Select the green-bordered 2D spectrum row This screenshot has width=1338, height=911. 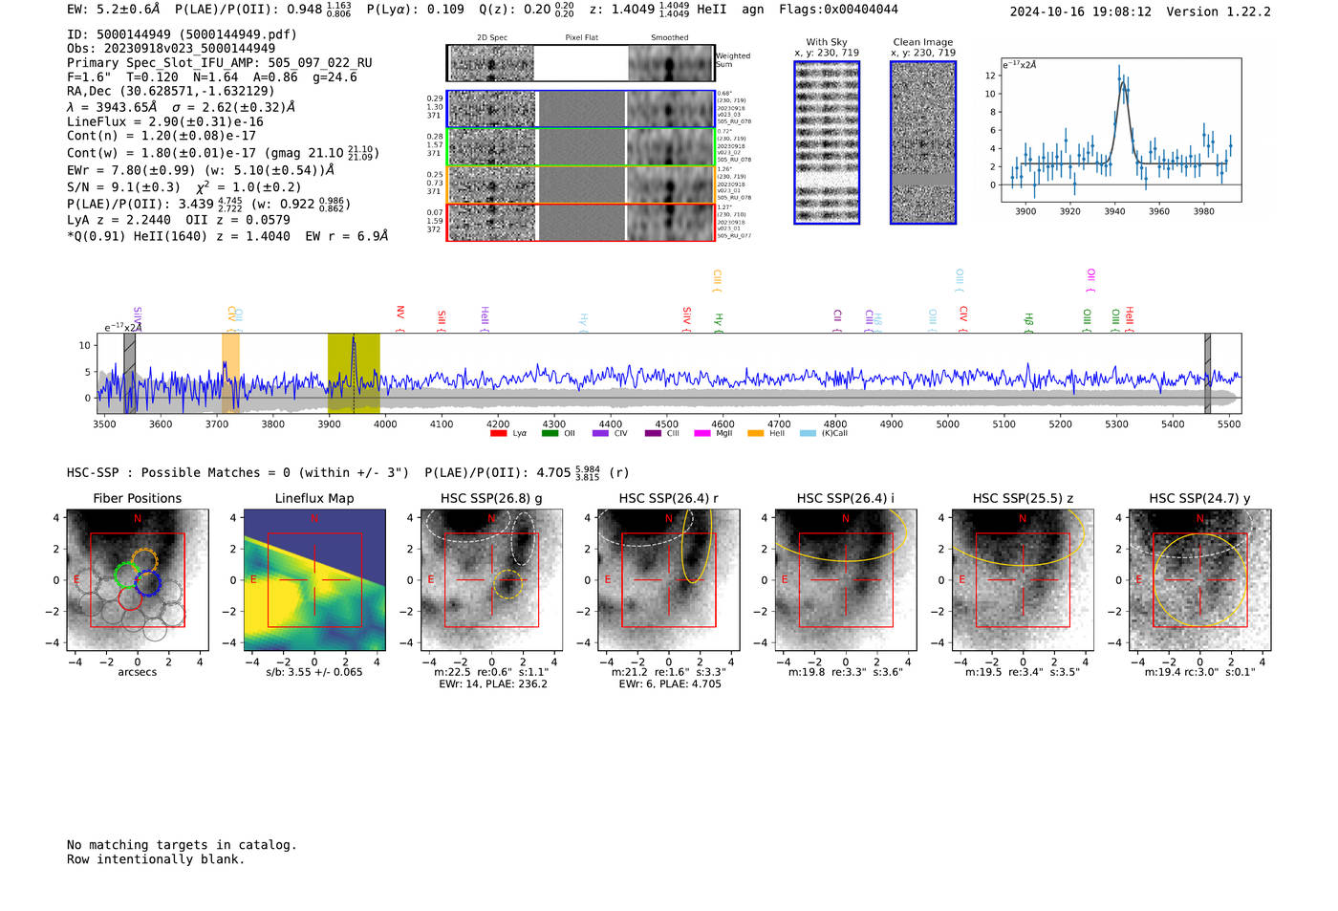580,146
